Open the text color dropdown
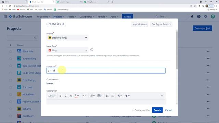This screenshot has height=123, width=219. (x=77, y=96)
